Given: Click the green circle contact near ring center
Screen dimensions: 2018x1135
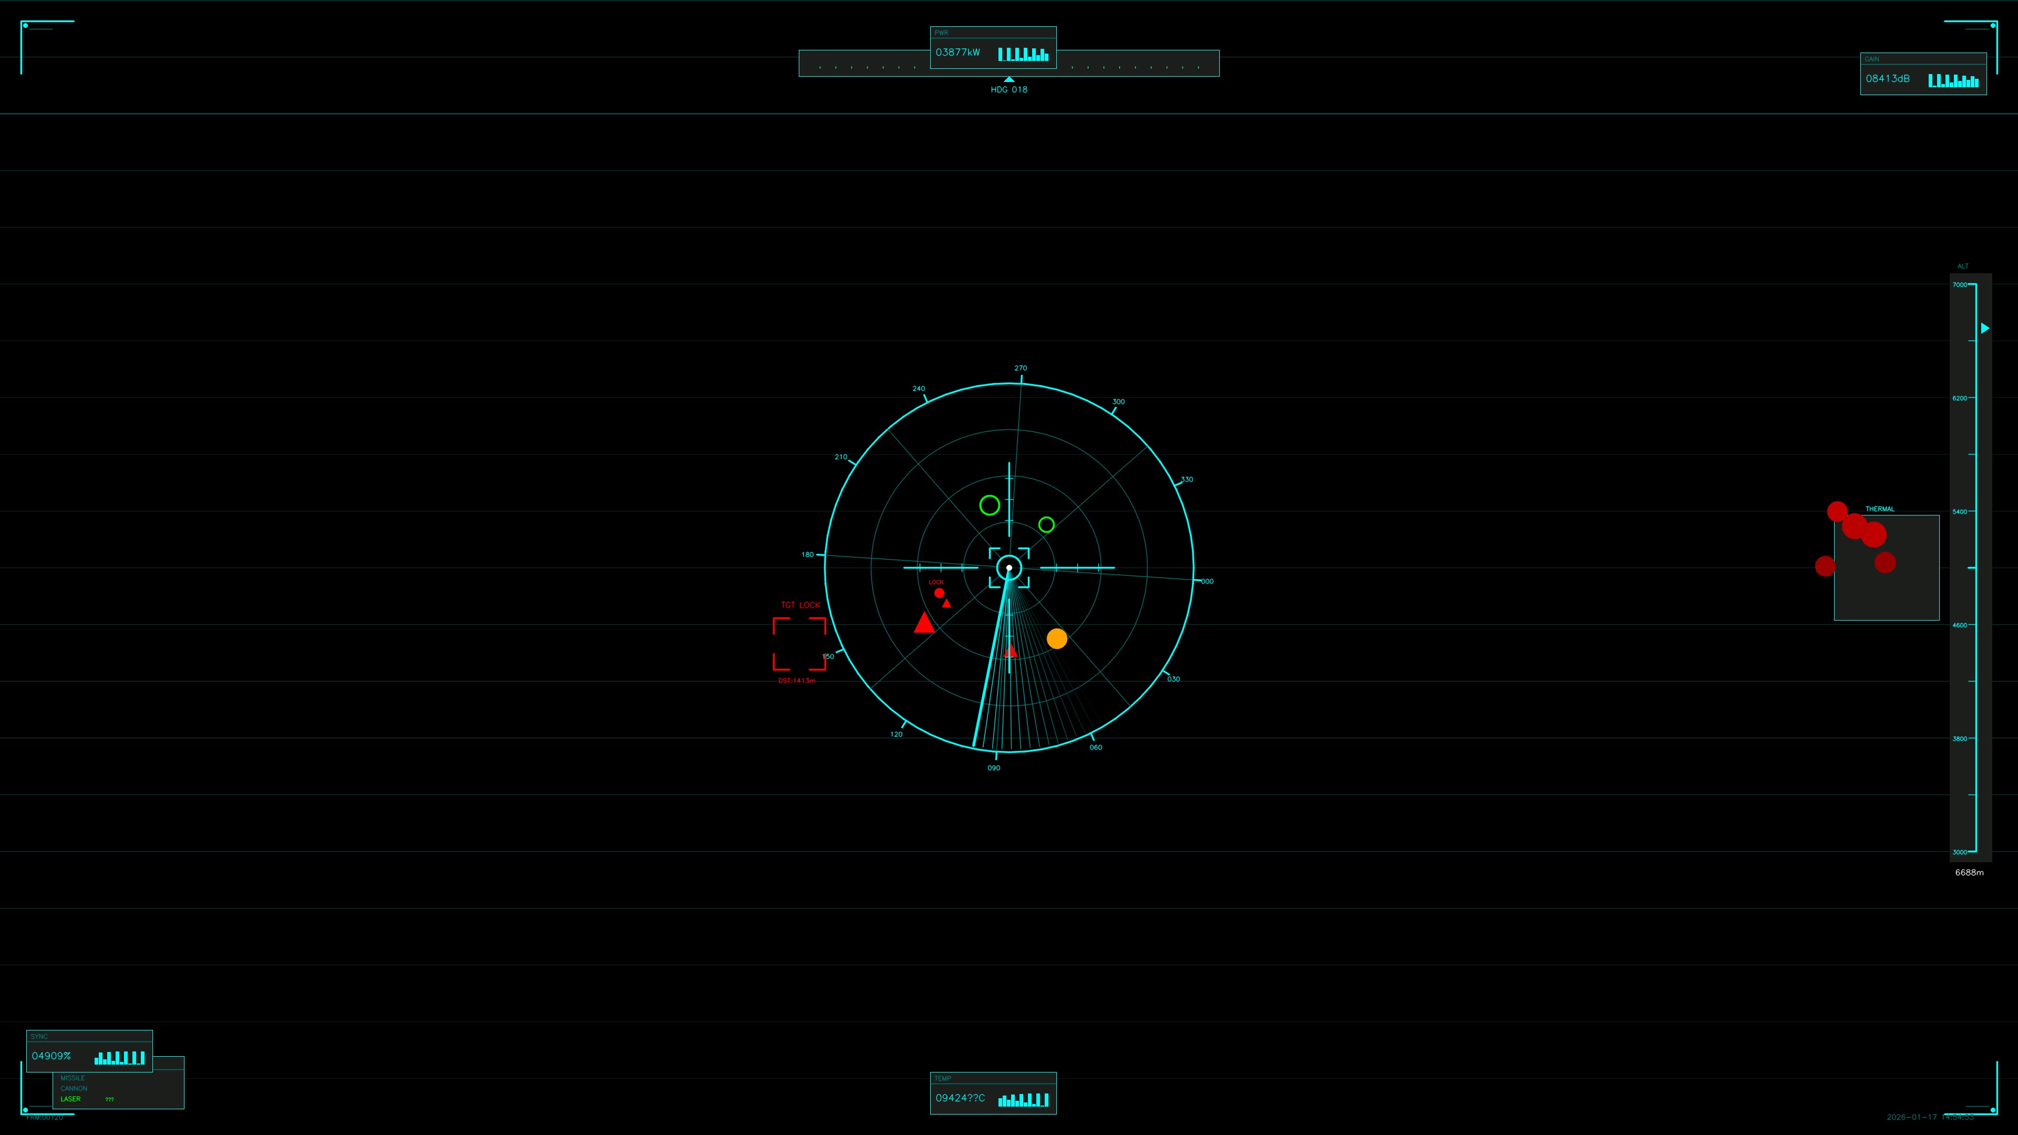Looking at the screenshot, I should (1047, 524).
